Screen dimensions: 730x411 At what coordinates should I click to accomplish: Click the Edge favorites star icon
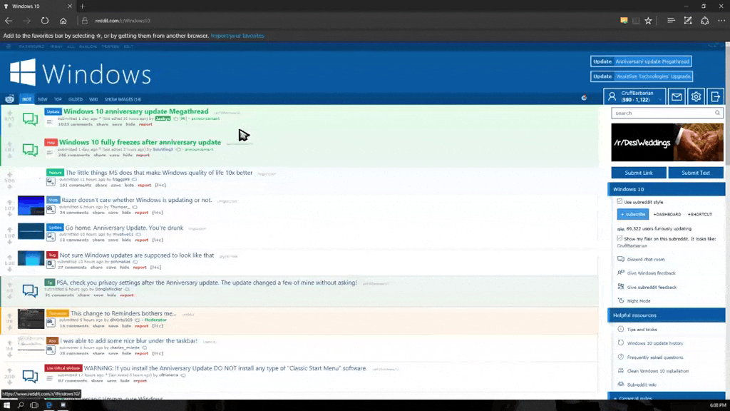coord(648,21)
